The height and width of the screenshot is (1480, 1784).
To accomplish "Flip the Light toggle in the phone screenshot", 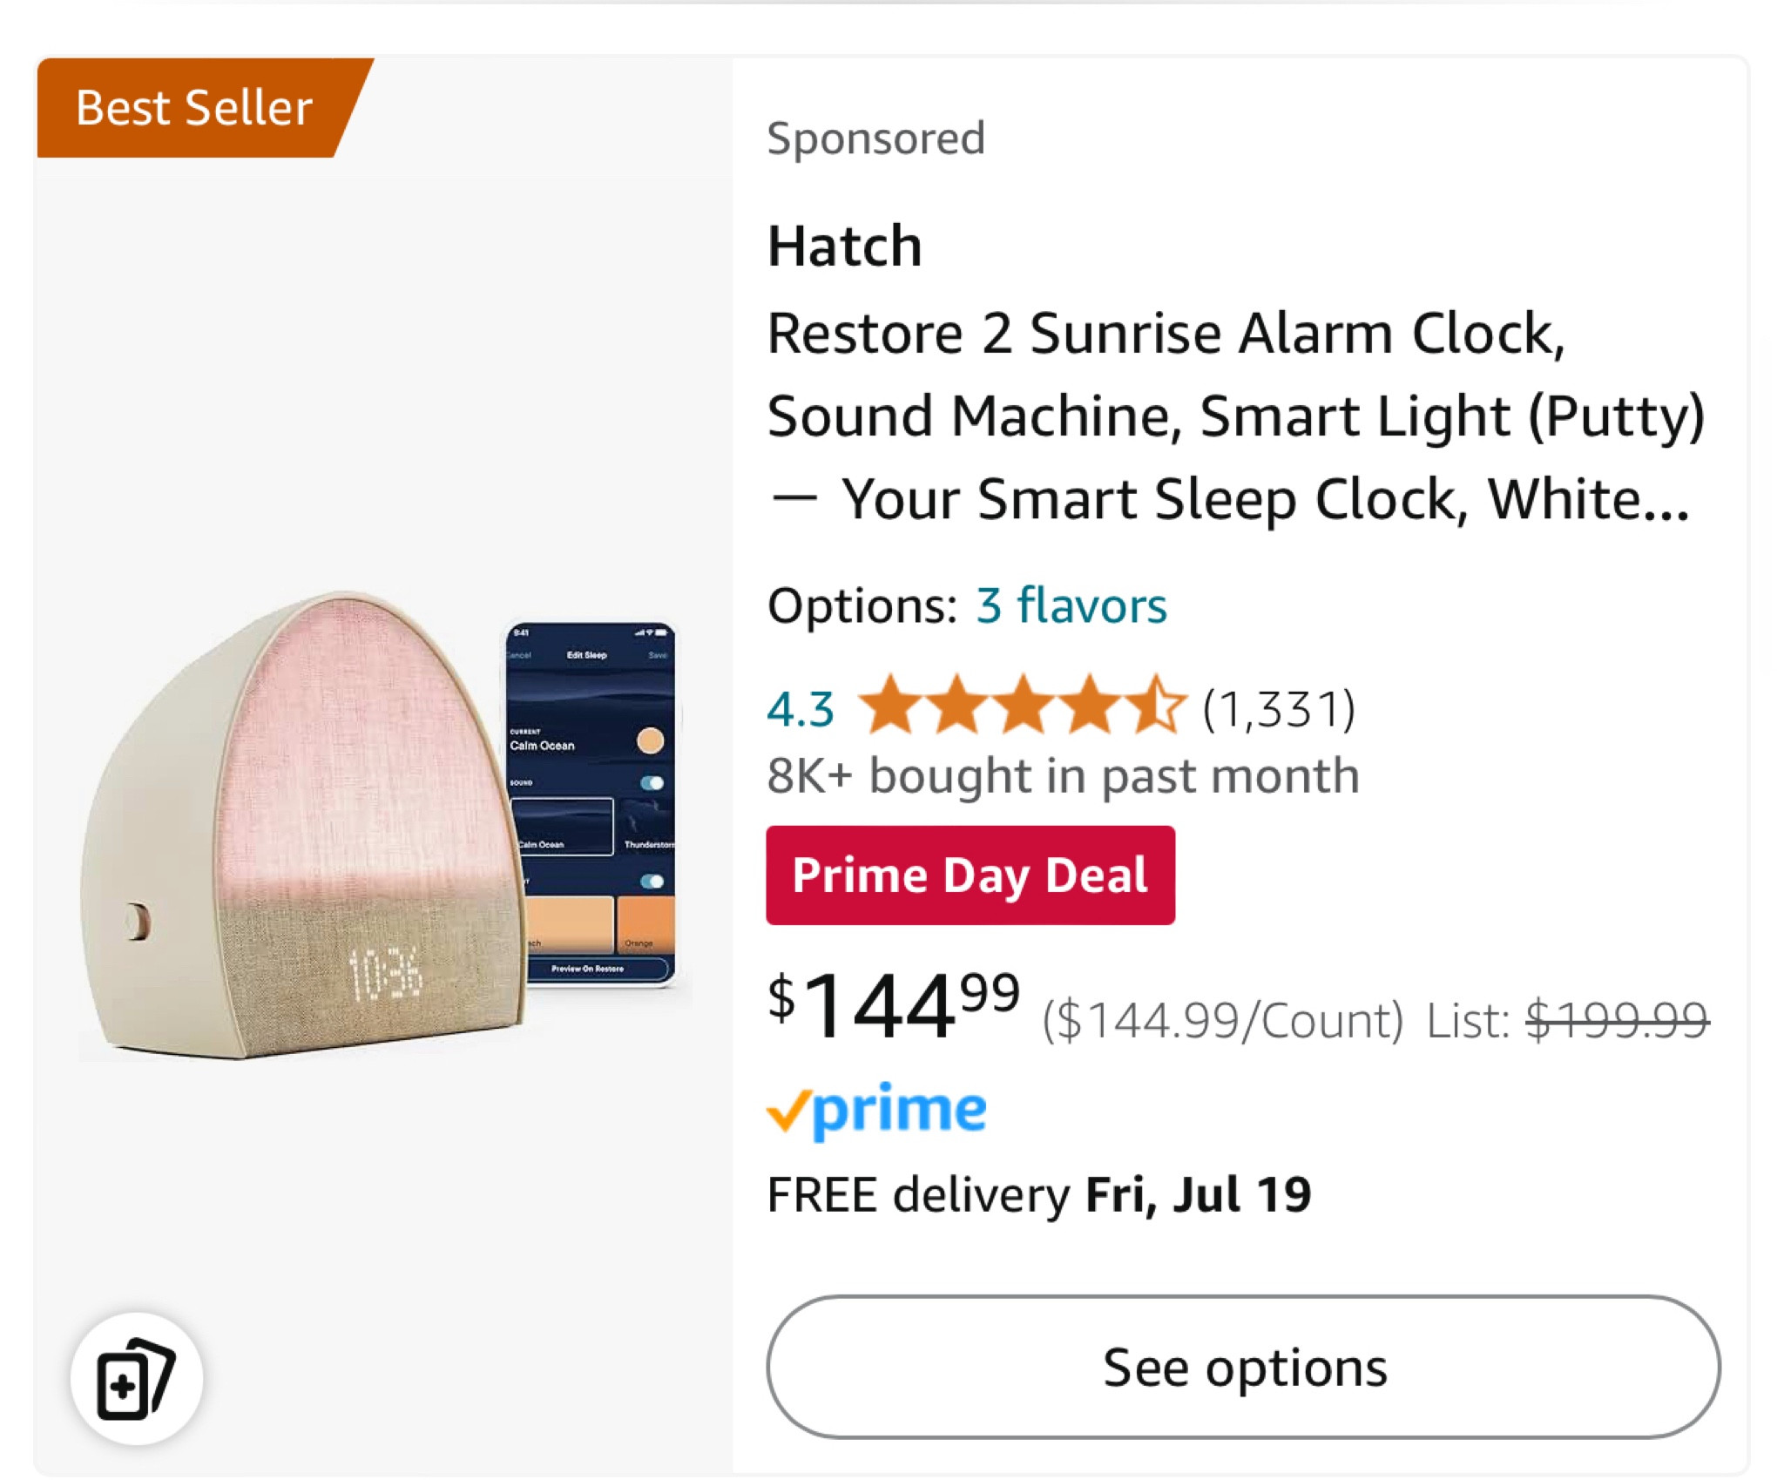I will pyautogui.click(x=652, y=882).
